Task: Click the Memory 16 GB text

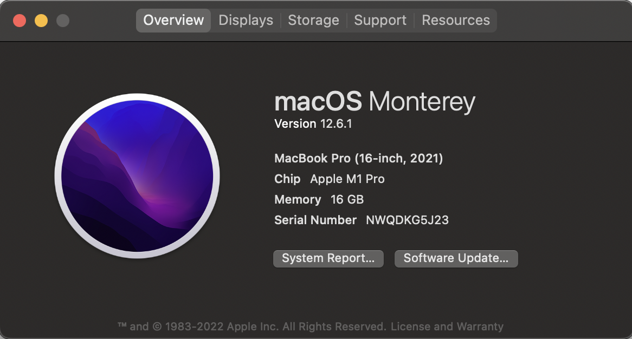Action: pos(319,199)
